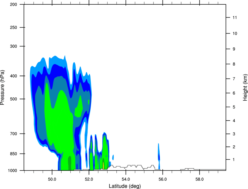Screen dimensions: 248x189
Task: Select the 200 pressure tick label
Action: tap(13, 5)
